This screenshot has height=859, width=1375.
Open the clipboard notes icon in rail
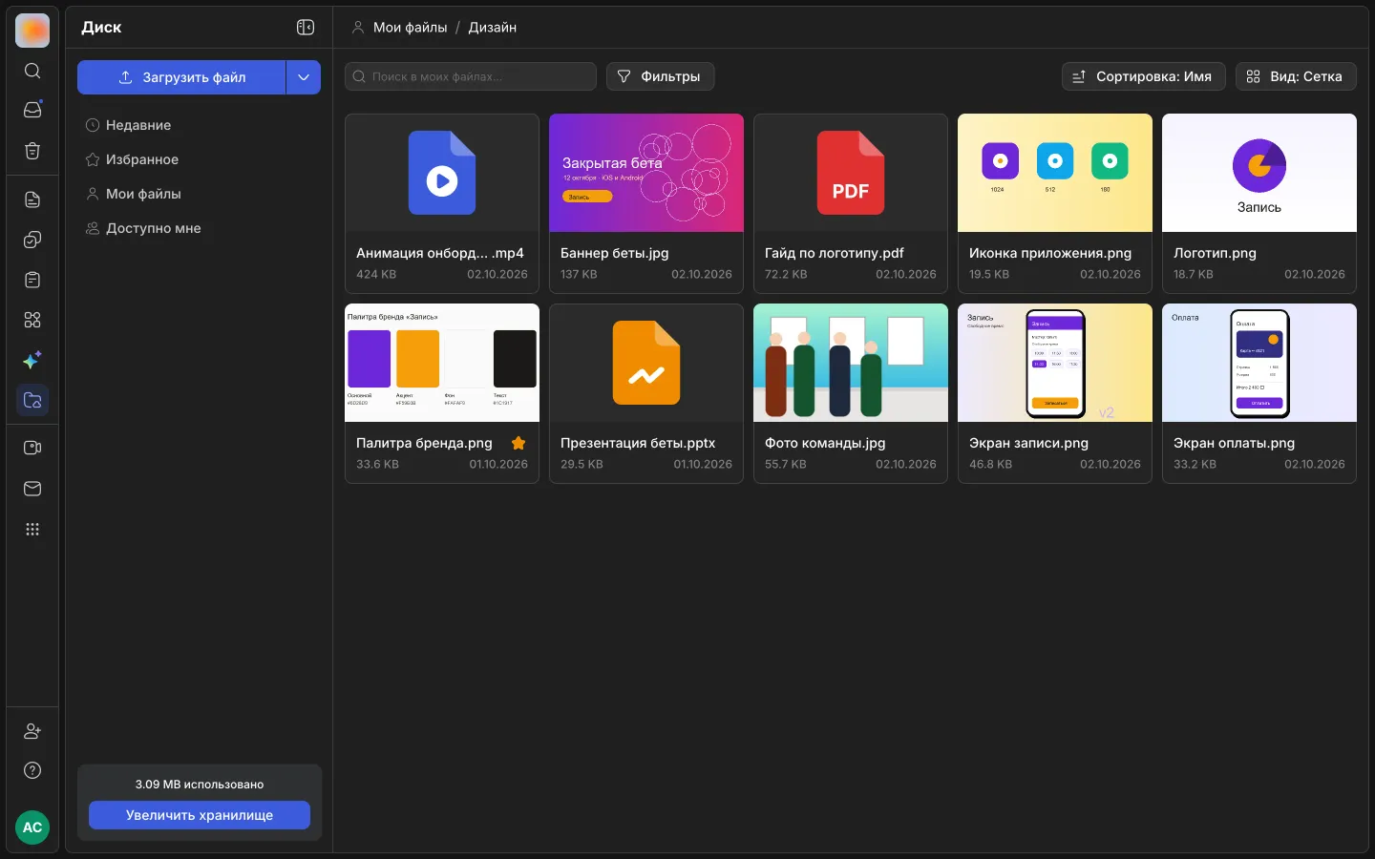tap(32, 280)
